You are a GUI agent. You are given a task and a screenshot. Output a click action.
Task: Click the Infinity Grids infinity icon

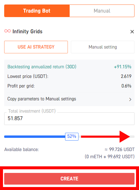7,31
